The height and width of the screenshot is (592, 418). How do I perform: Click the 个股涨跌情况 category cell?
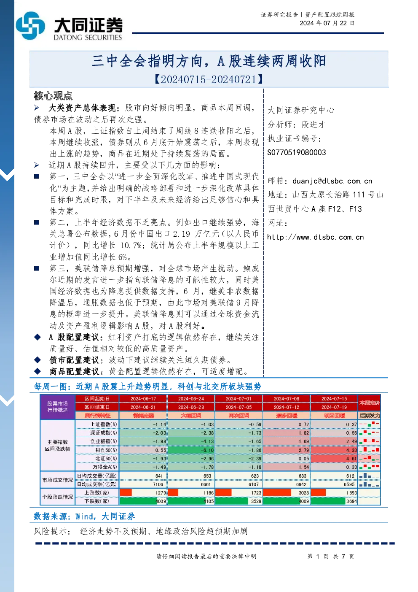point(57,497)
